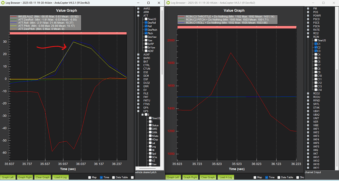
Task: Check the C4 channel box
Action: [315, 54]
